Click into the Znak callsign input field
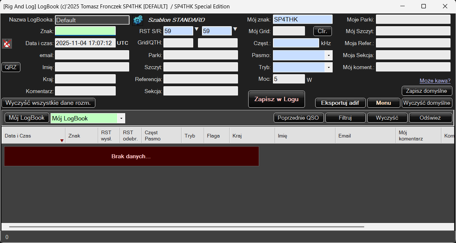 click(85, 31)
